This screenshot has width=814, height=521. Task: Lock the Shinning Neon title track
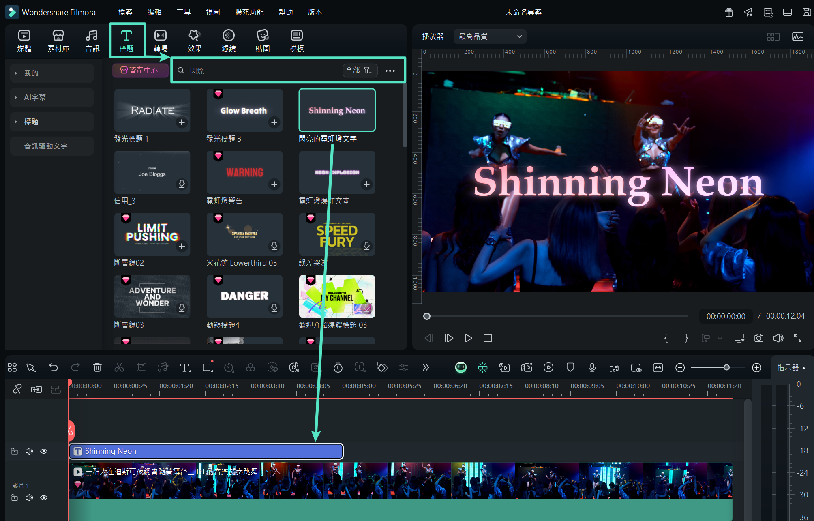click(15, 451)
